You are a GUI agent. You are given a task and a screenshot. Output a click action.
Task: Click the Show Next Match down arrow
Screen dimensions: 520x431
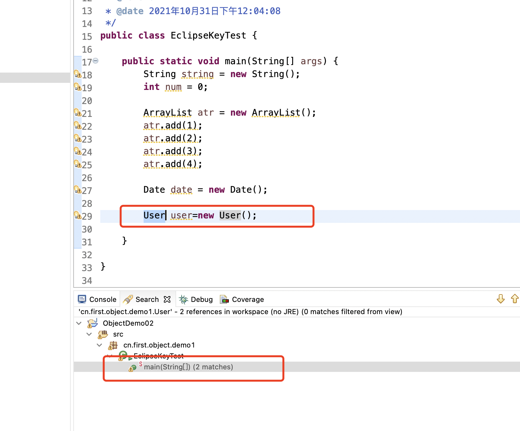[x=500, y=299]
